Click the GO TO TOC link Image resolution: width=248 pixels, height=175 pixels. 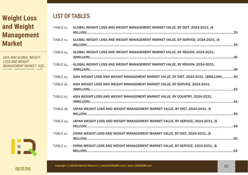coord(23,169)
